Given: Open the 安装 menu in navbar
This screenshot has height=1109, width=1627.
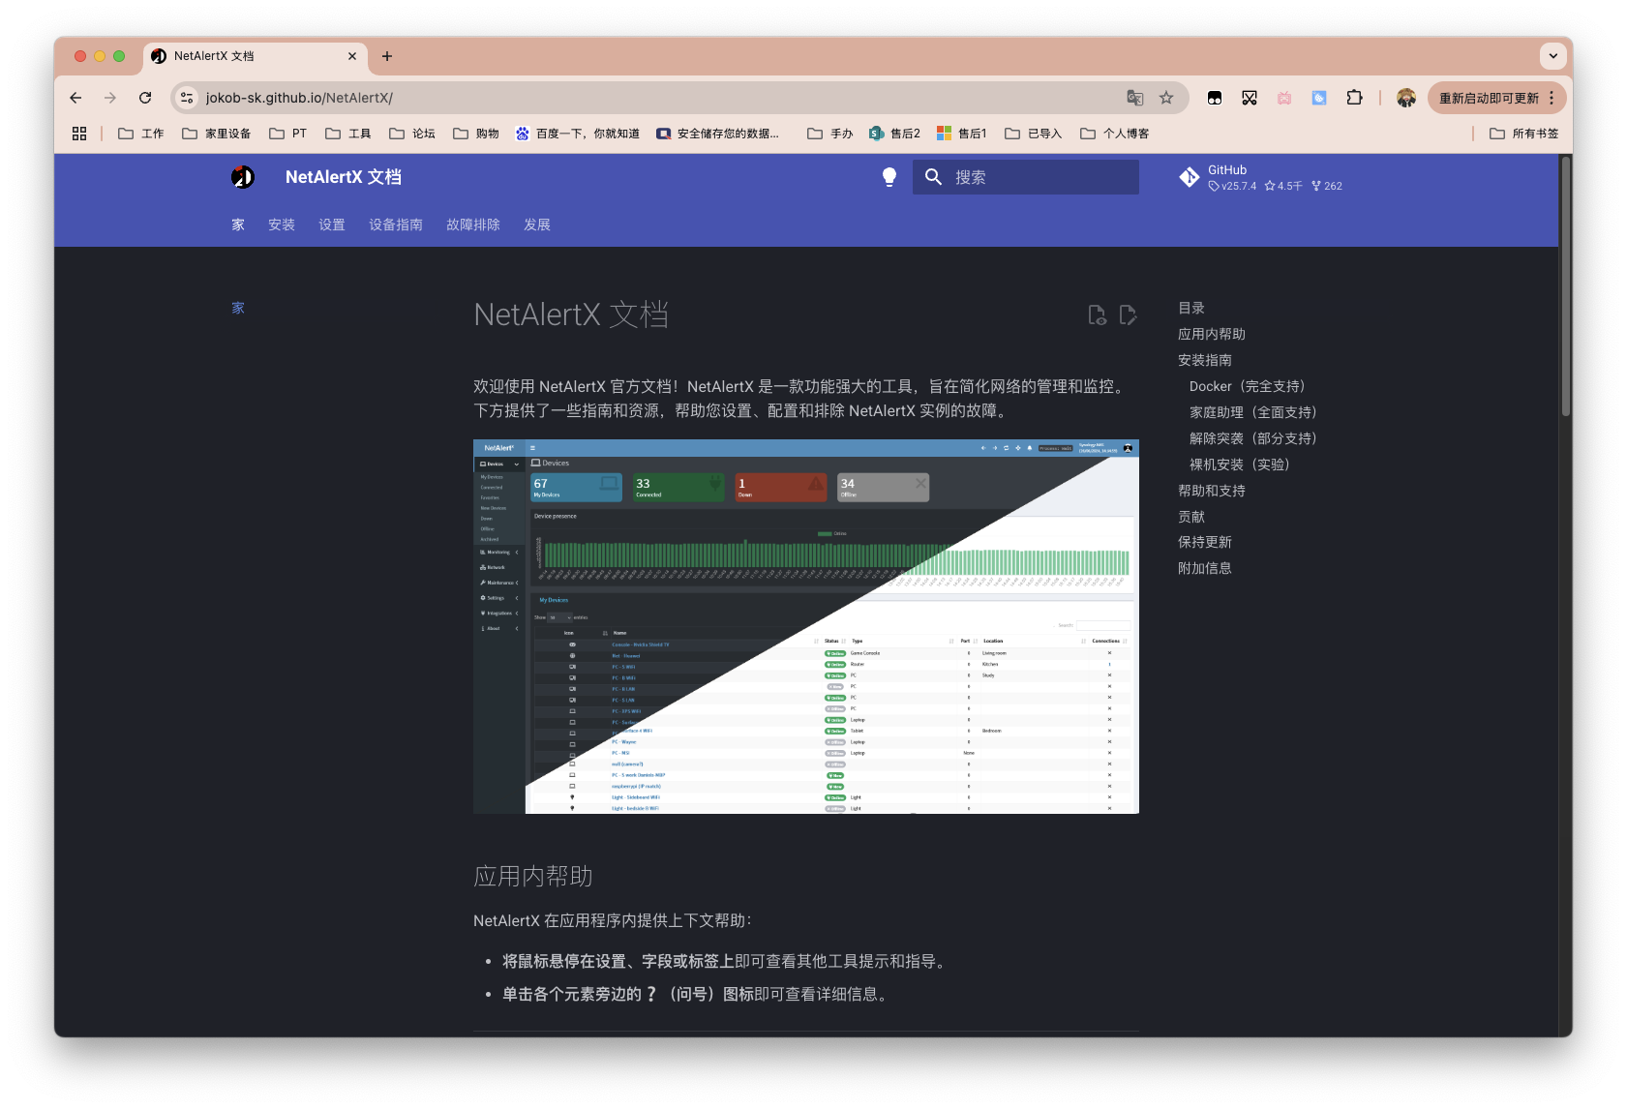Looking at the screenshot, I should pos(282,225).
